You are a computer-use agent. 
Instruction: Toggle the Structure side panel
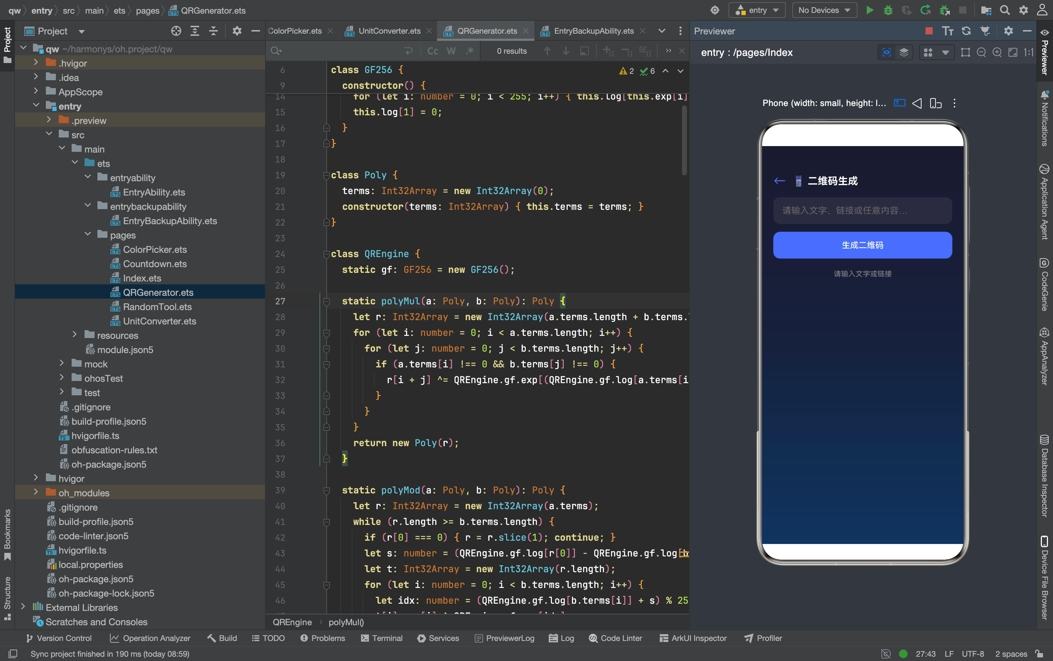pyautogui.click(x=7, y=598)
